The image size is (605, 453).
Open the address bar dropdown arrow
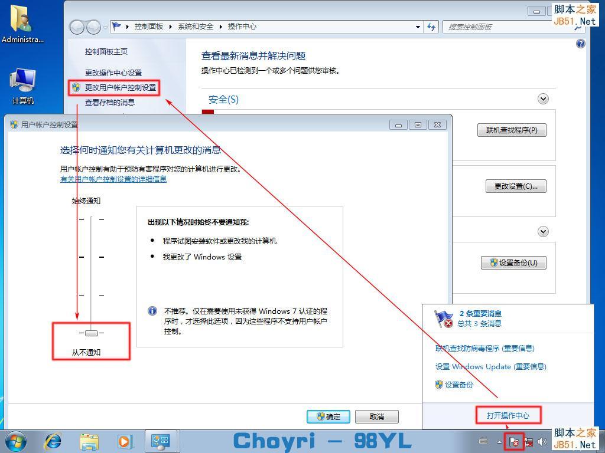(418, 27)
